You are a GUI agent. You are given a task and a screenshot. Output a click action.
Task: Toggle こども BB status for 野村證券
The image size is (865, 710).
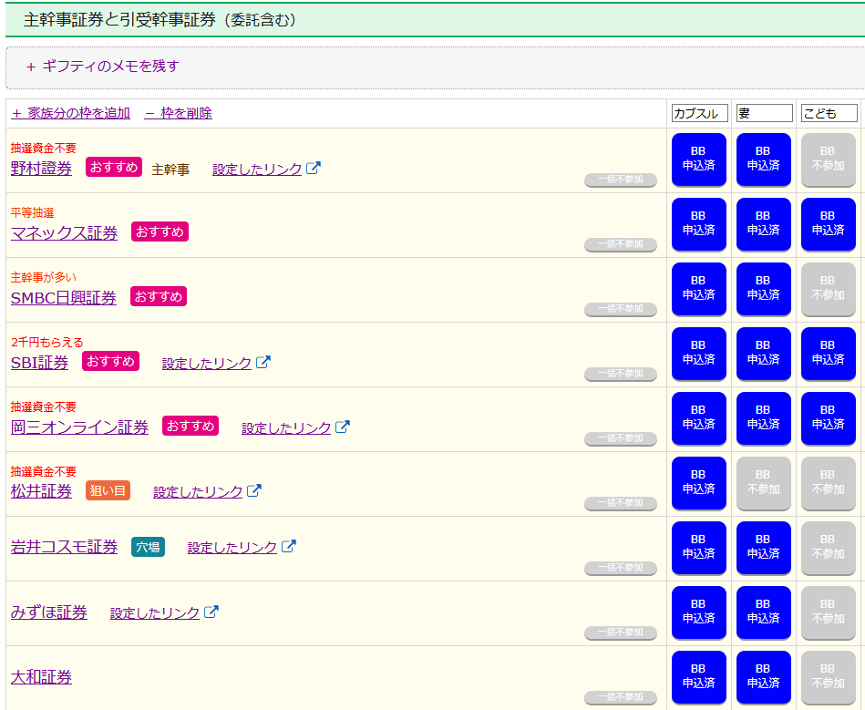828,159
